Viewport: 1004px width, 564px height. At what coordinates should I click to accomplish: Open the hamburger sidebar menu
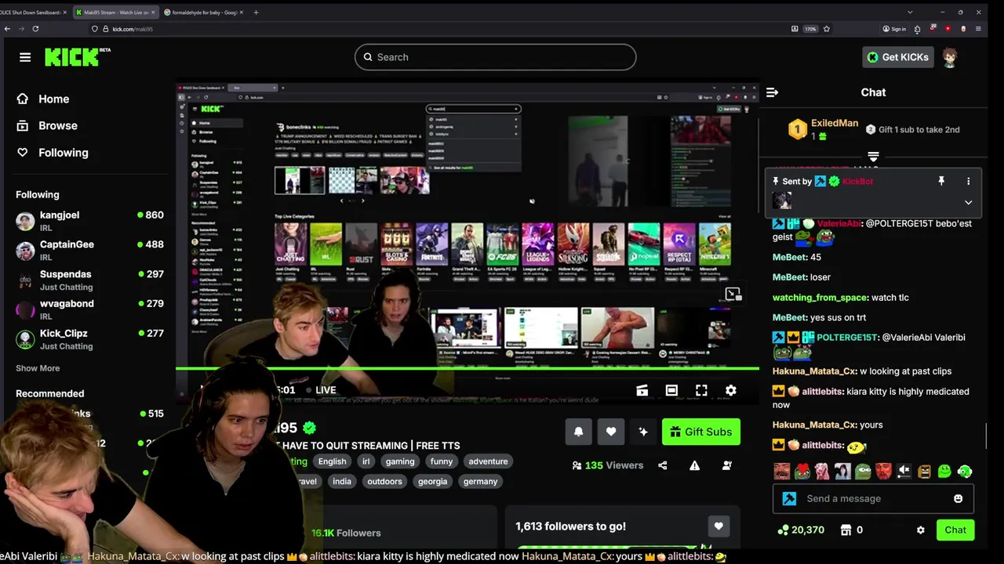pos(25,57)
